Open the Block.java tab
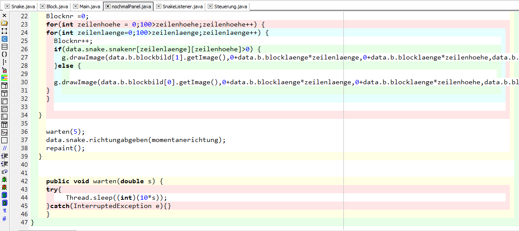Screen dimensions: 519x231 click(x=57, y=7)
